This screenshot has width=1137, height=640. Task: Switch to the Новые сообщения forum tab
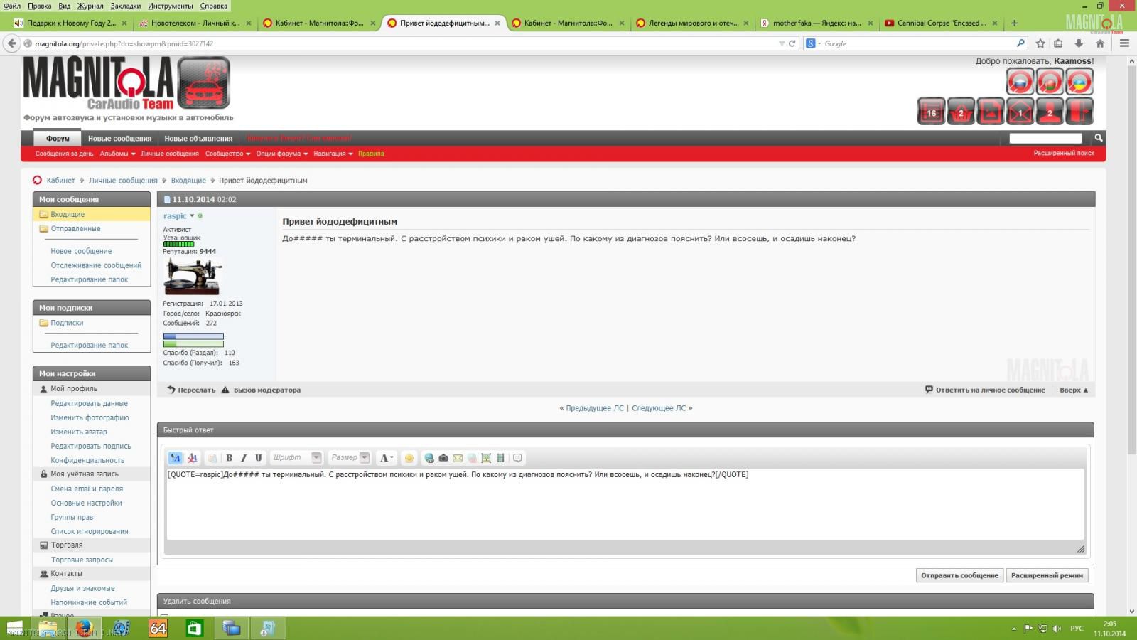(119, 139)
